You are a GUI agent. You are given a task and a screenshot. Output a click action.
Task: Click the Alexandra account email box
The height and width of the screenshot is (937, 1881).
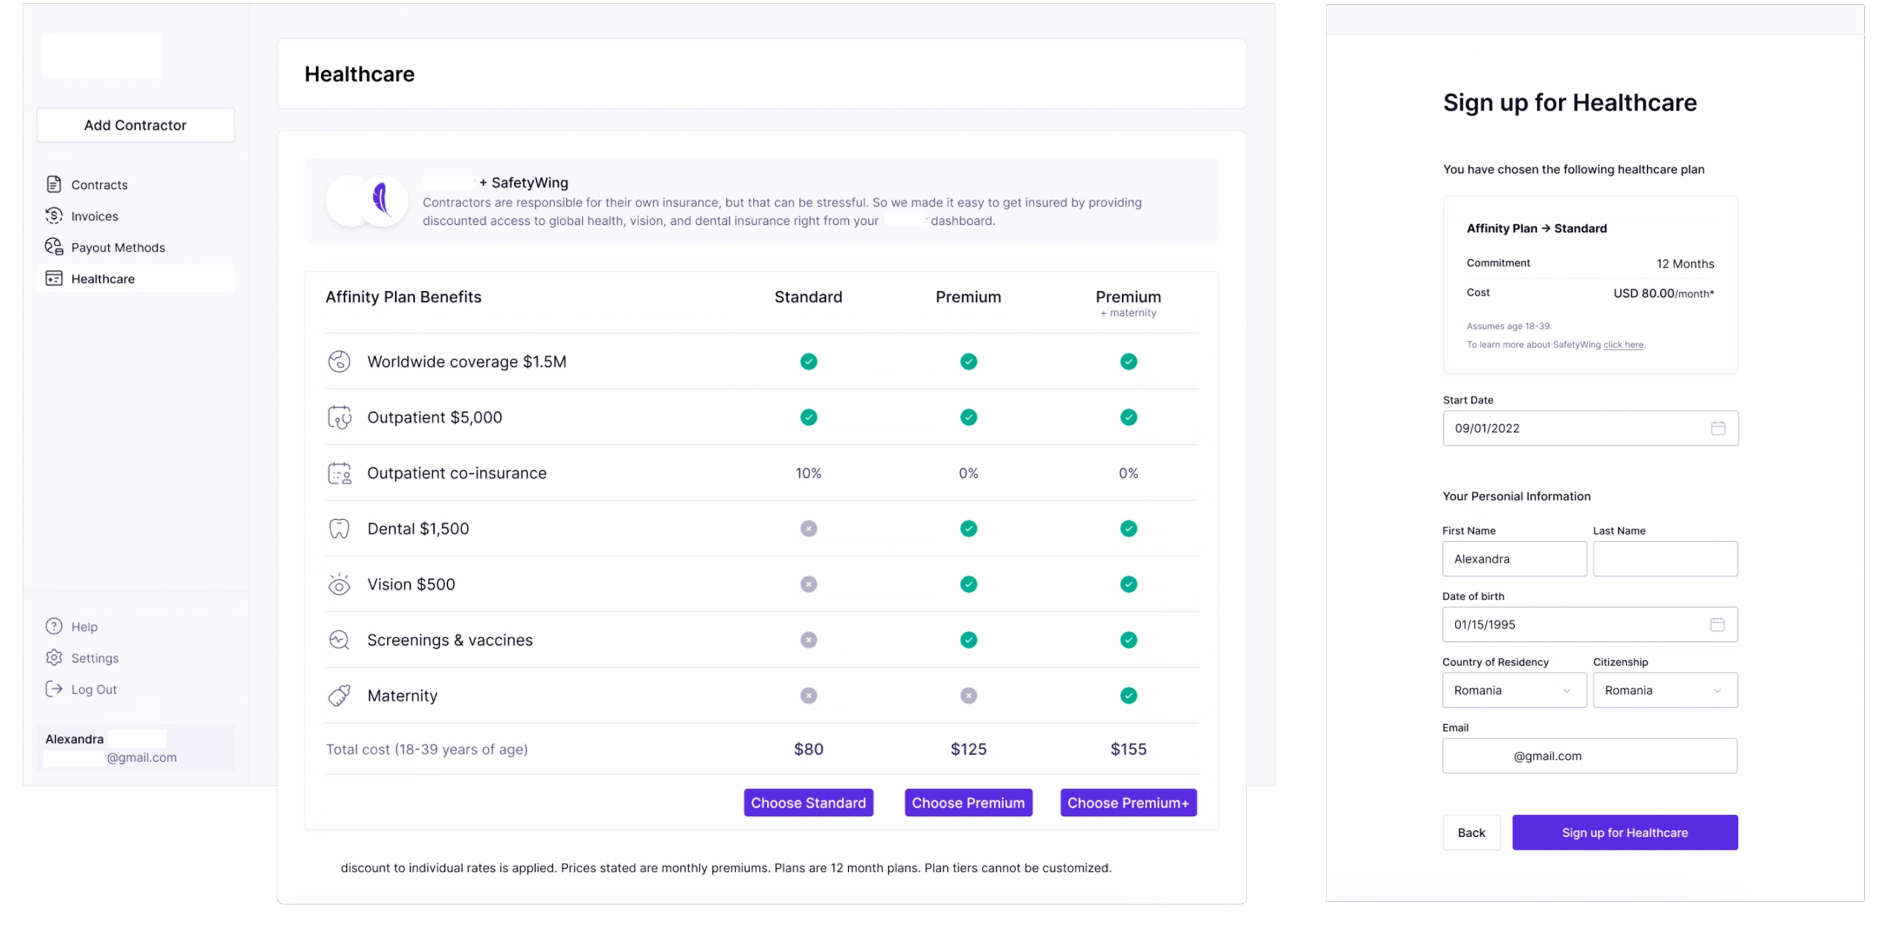(136, 747)
